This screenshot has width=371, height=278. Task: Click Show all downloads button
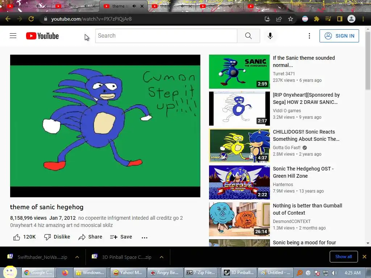tap(343, 257)
